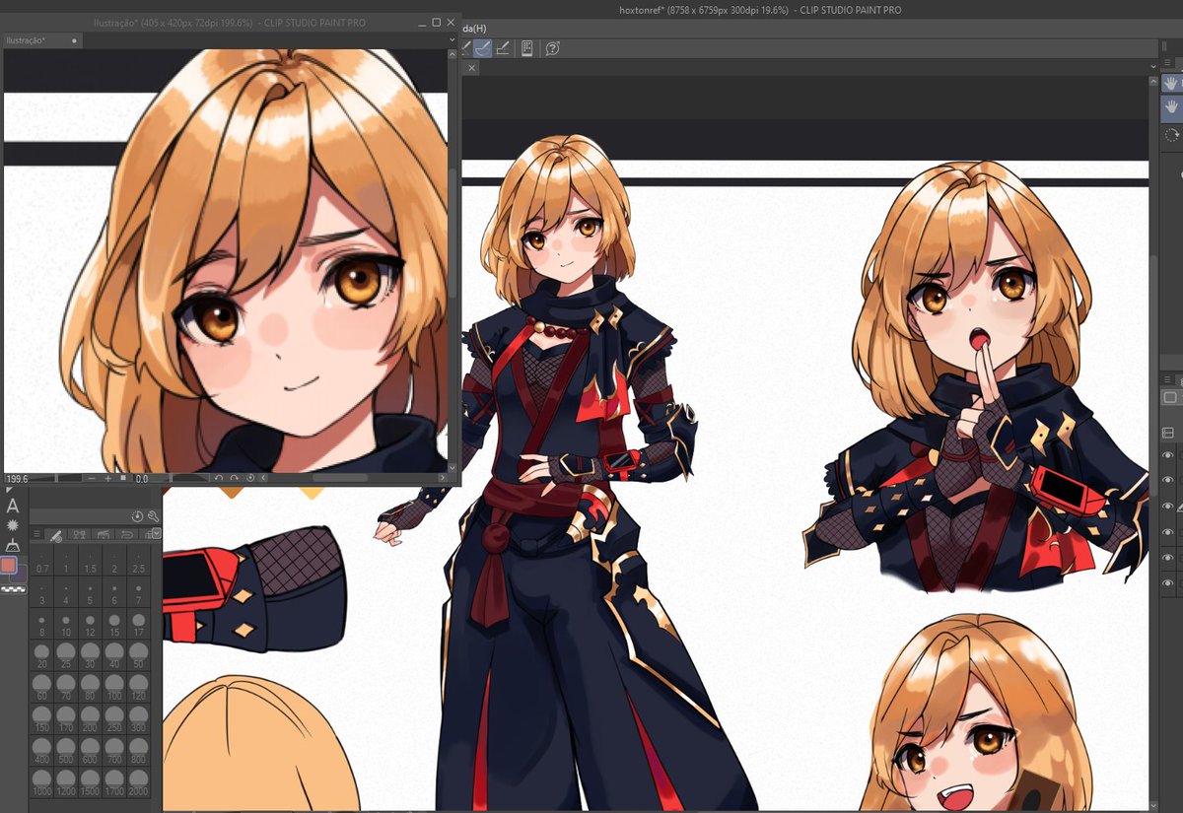
Task: Reset the rotation in the Ilustração window
Action: point(250,478)
